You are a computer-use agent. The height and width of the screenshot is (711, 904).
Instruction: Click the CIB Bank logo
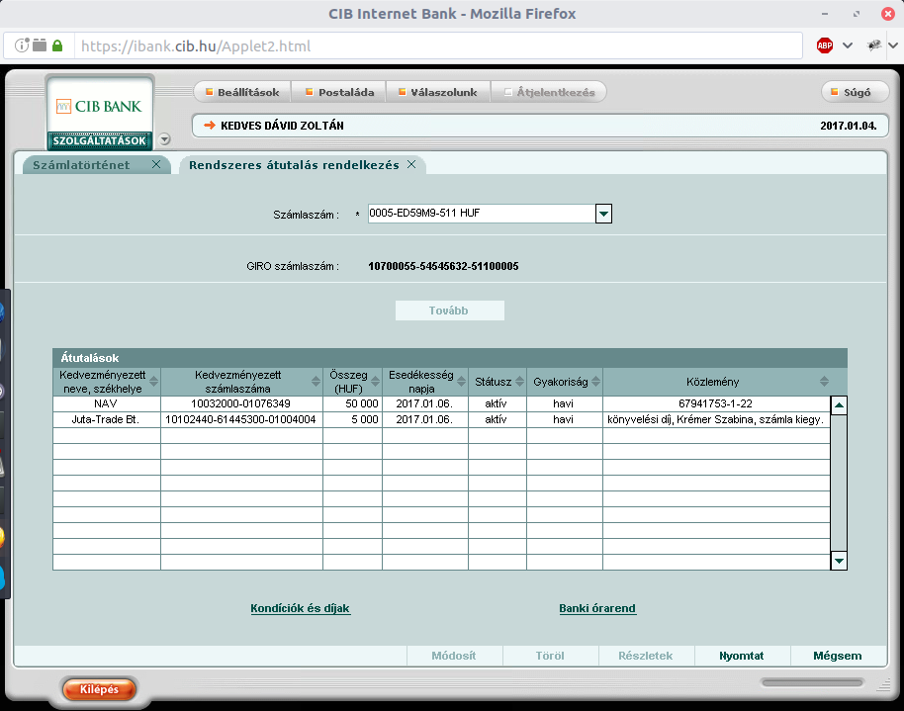click(99, 106)
